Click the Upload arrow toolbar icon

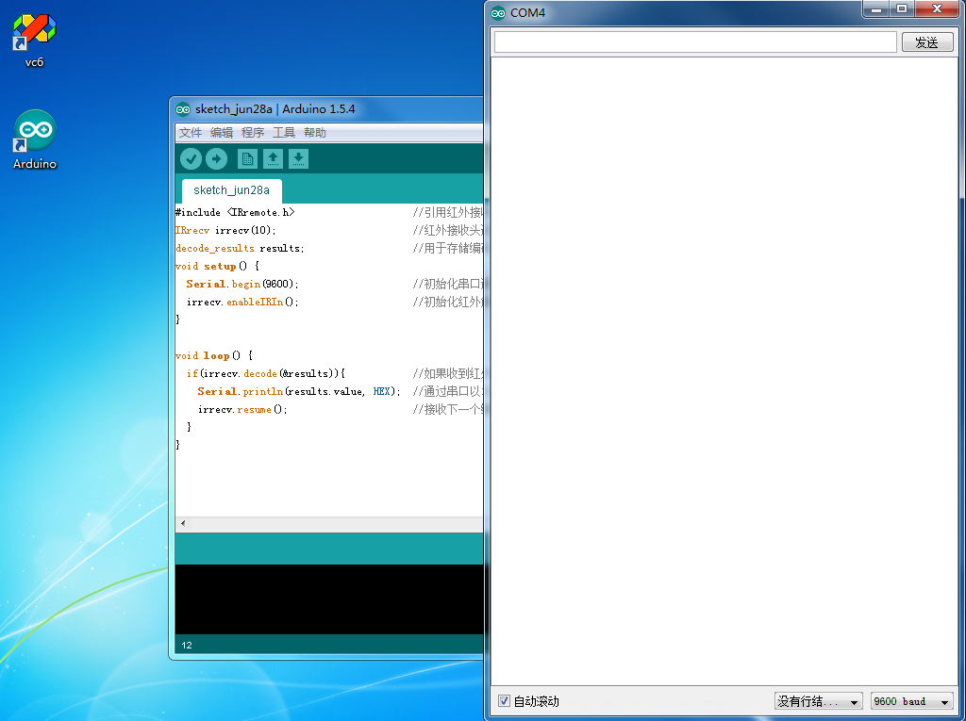click(216, 159)
